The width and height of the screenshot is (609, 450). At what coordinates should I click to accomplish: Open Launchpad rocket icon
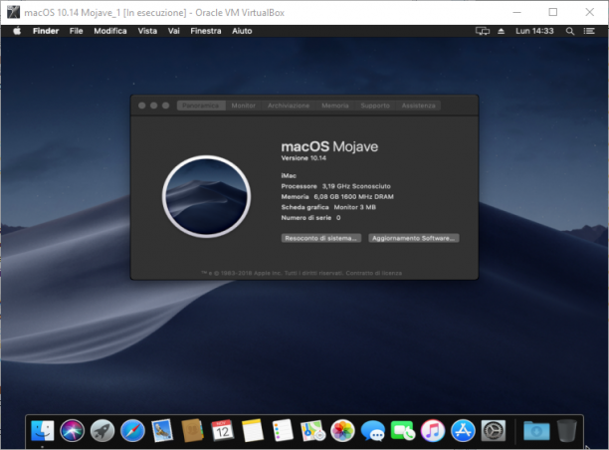tap(102, 431)
